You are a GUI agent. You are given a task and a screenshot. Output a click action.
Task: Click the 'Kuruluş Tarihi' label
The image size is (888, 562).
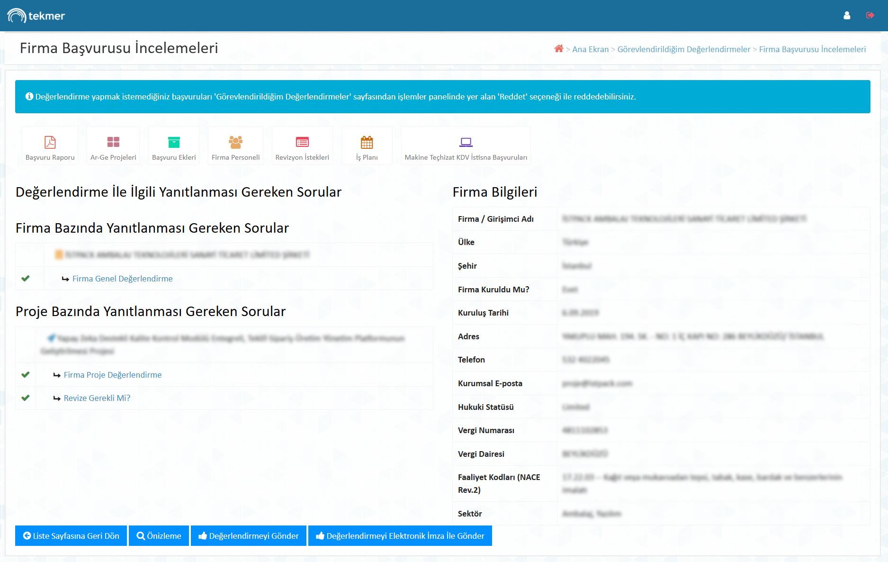point(483,313)
